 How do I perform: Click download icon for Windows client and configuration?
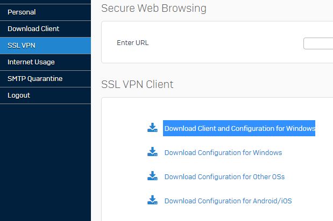152,128
